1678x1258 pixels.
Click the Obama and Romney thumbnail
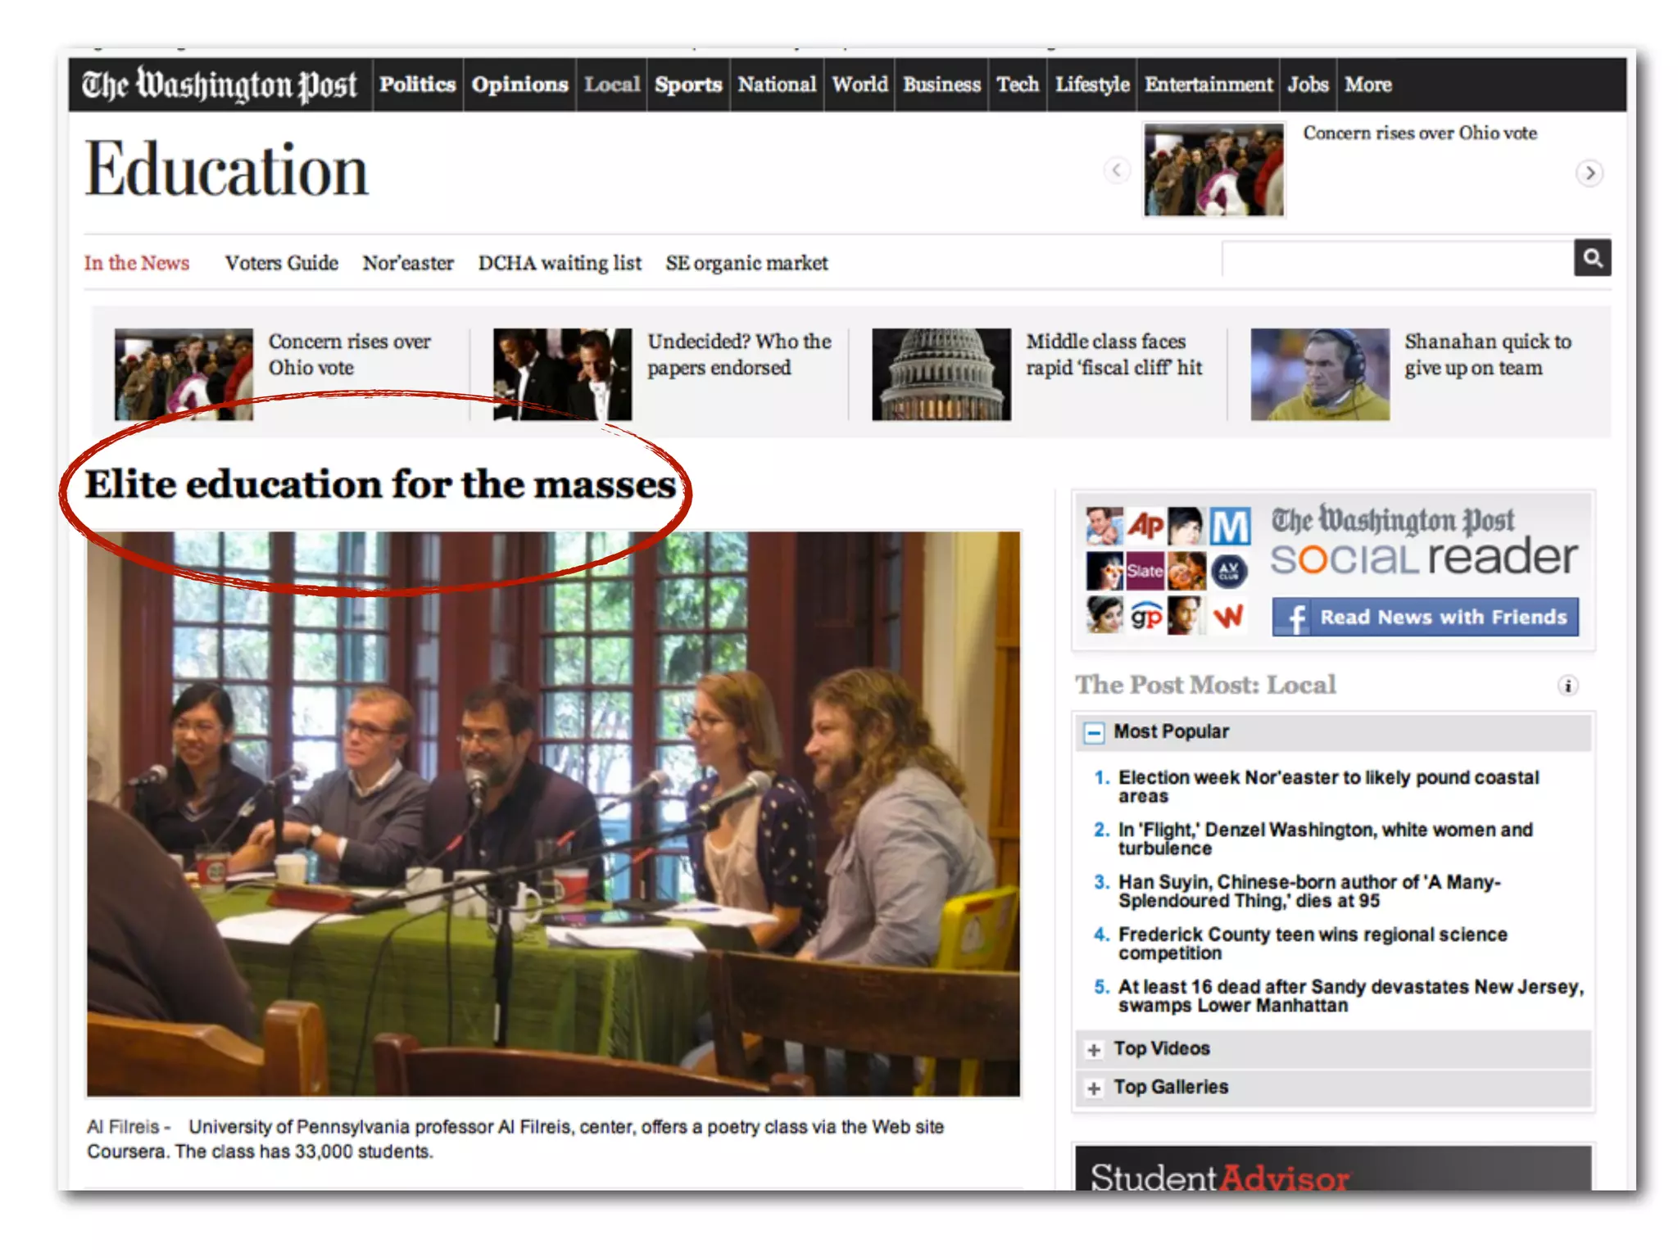click(562, 374)
